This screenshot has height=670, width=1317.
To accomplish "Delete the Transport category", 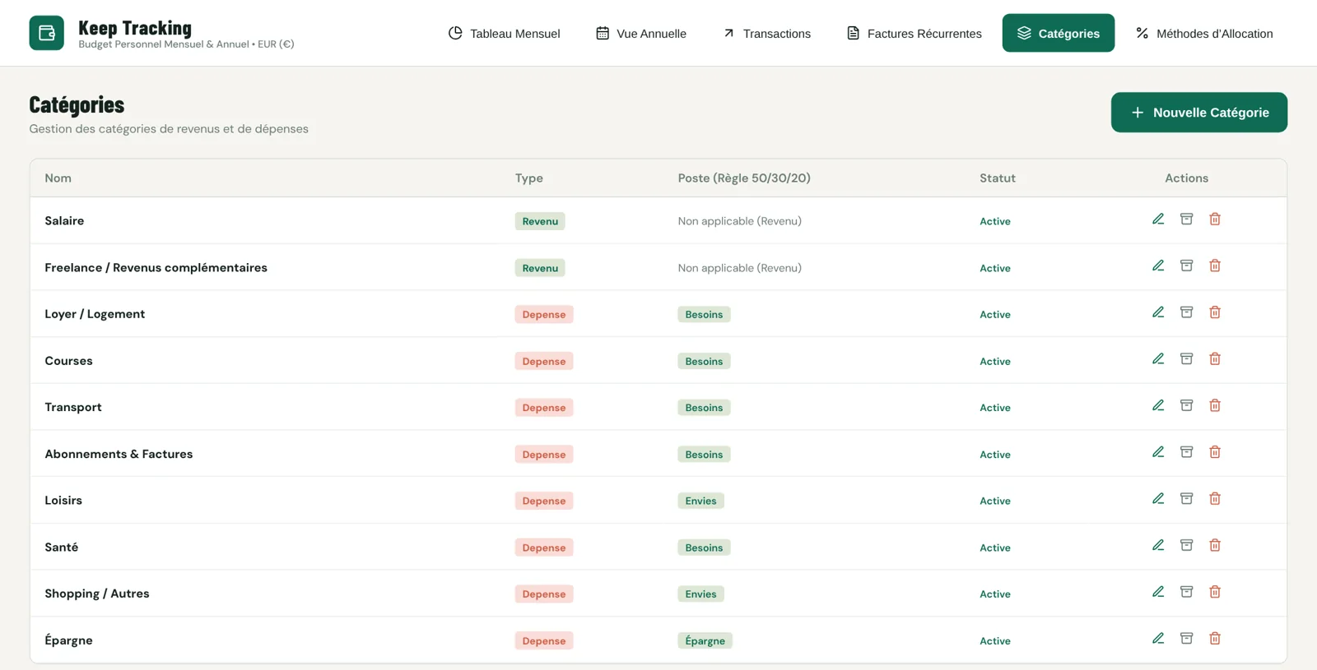I will [x=1215, y=405].
